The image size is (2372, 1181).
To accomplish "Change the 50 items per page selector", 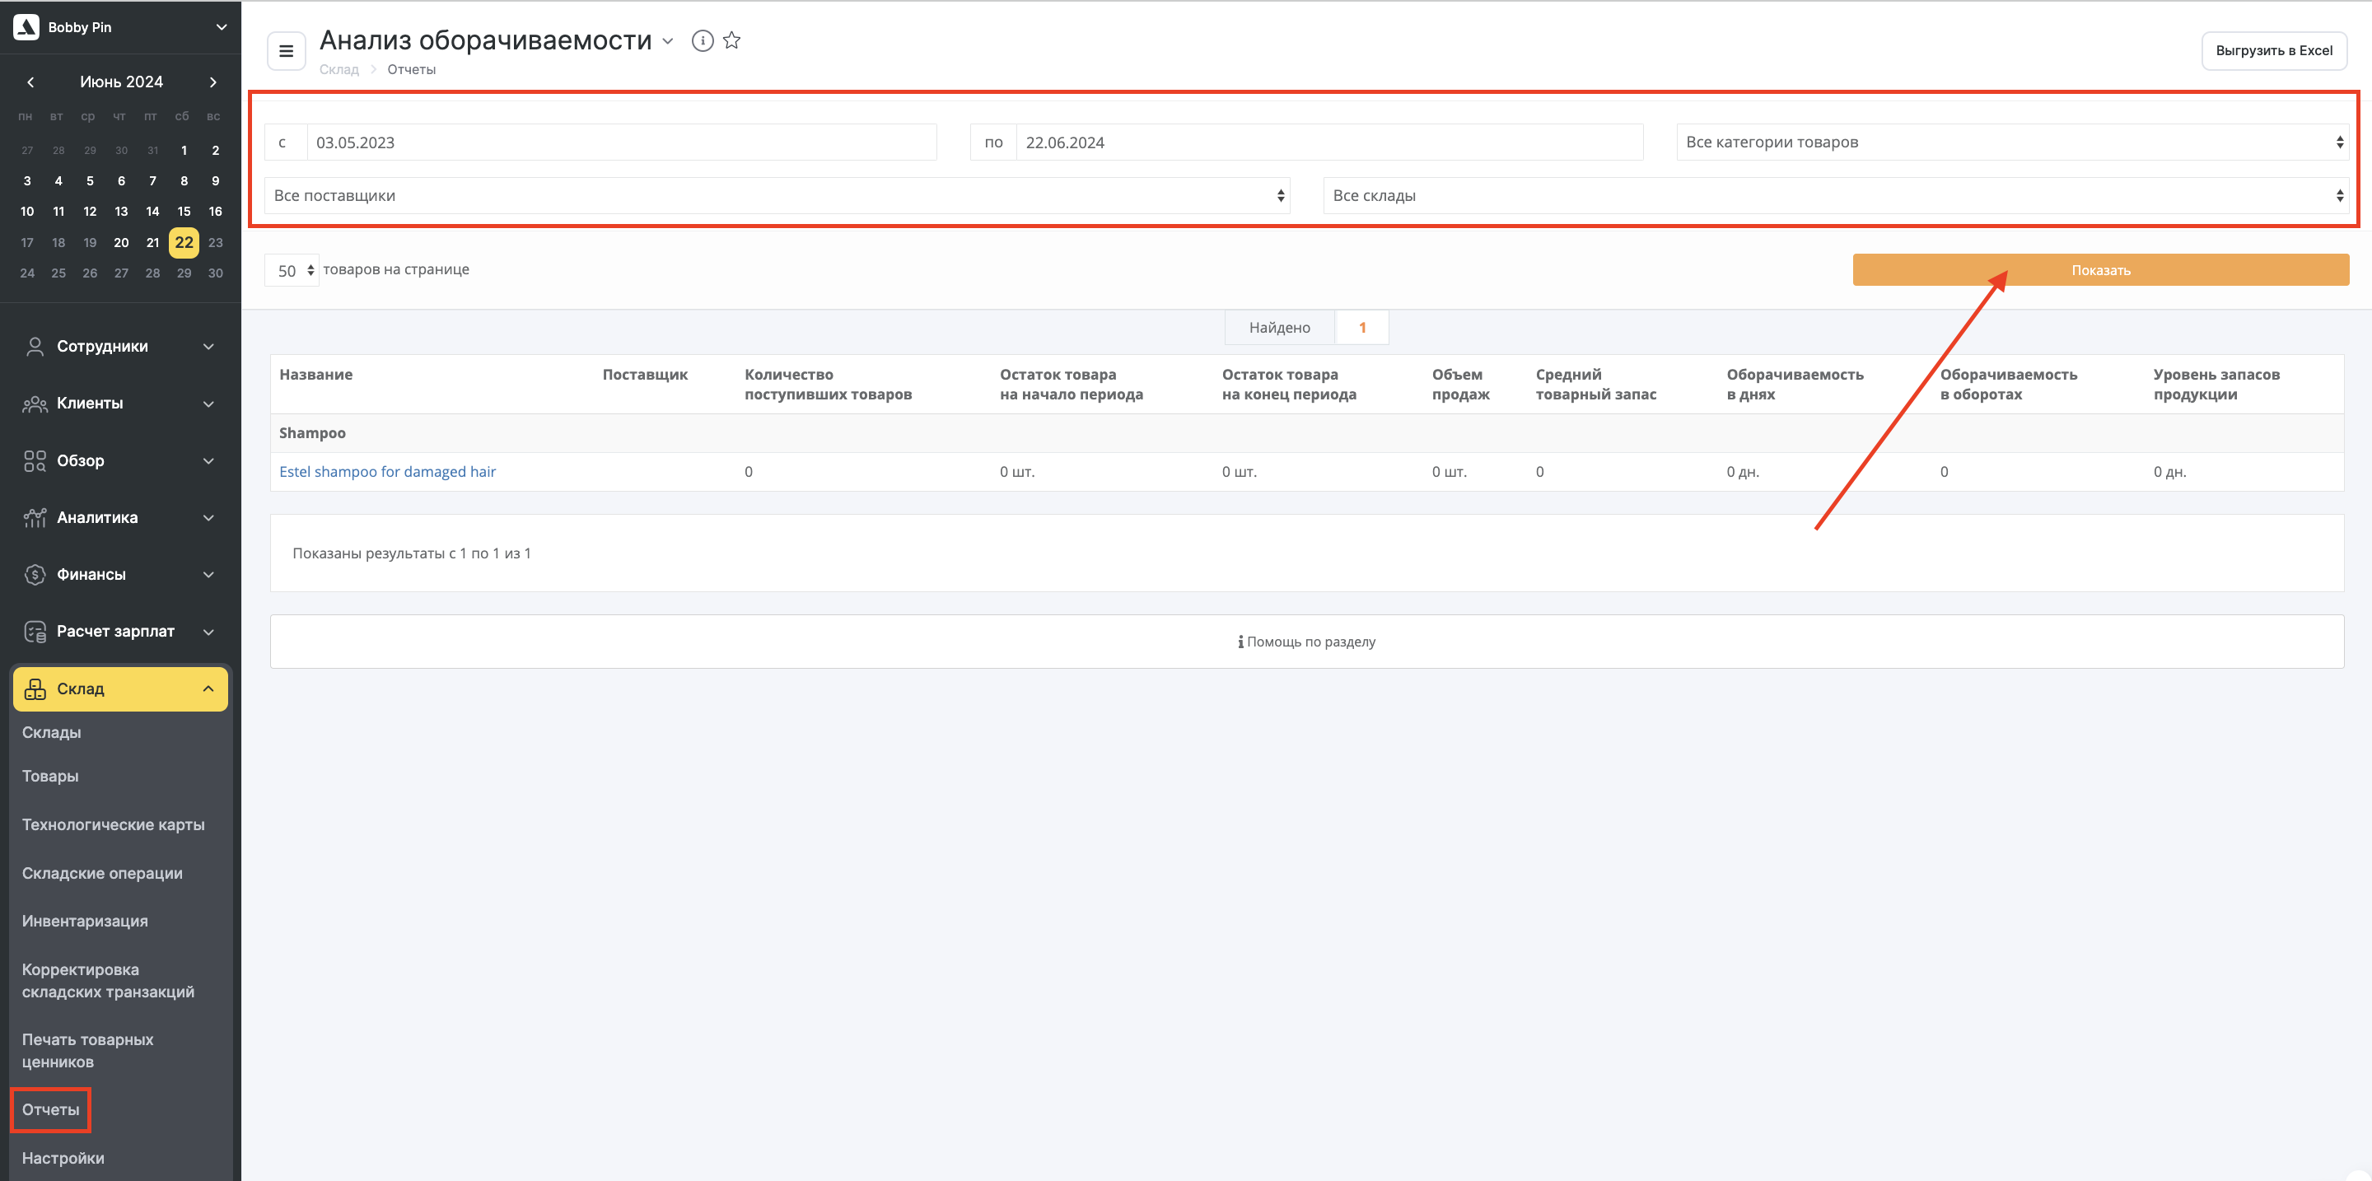I will click(292, 271).
